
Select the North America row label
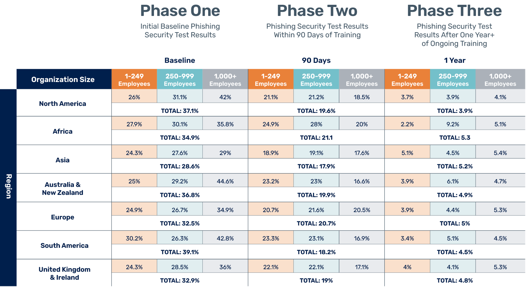(62, 104)
